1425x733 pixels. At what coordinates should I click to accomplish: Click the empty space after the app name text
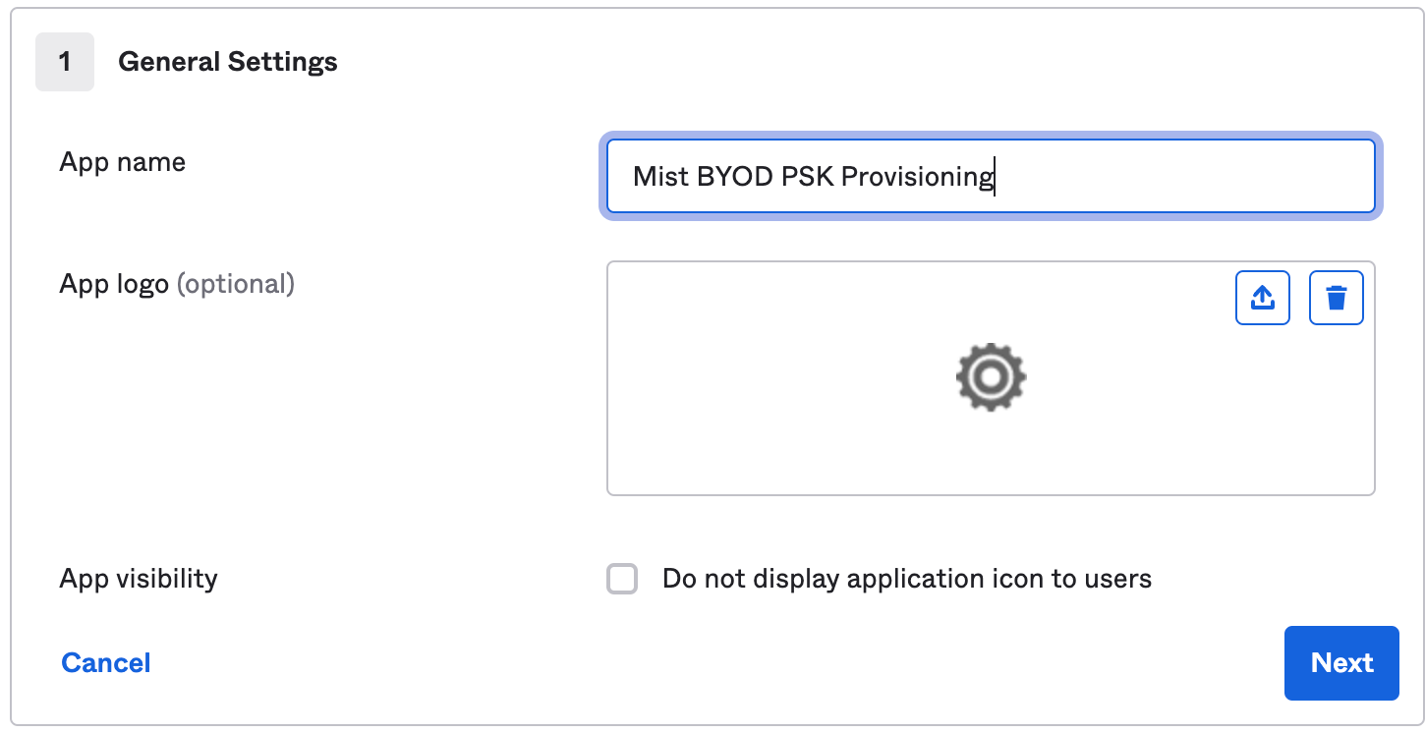point(1179,177)
